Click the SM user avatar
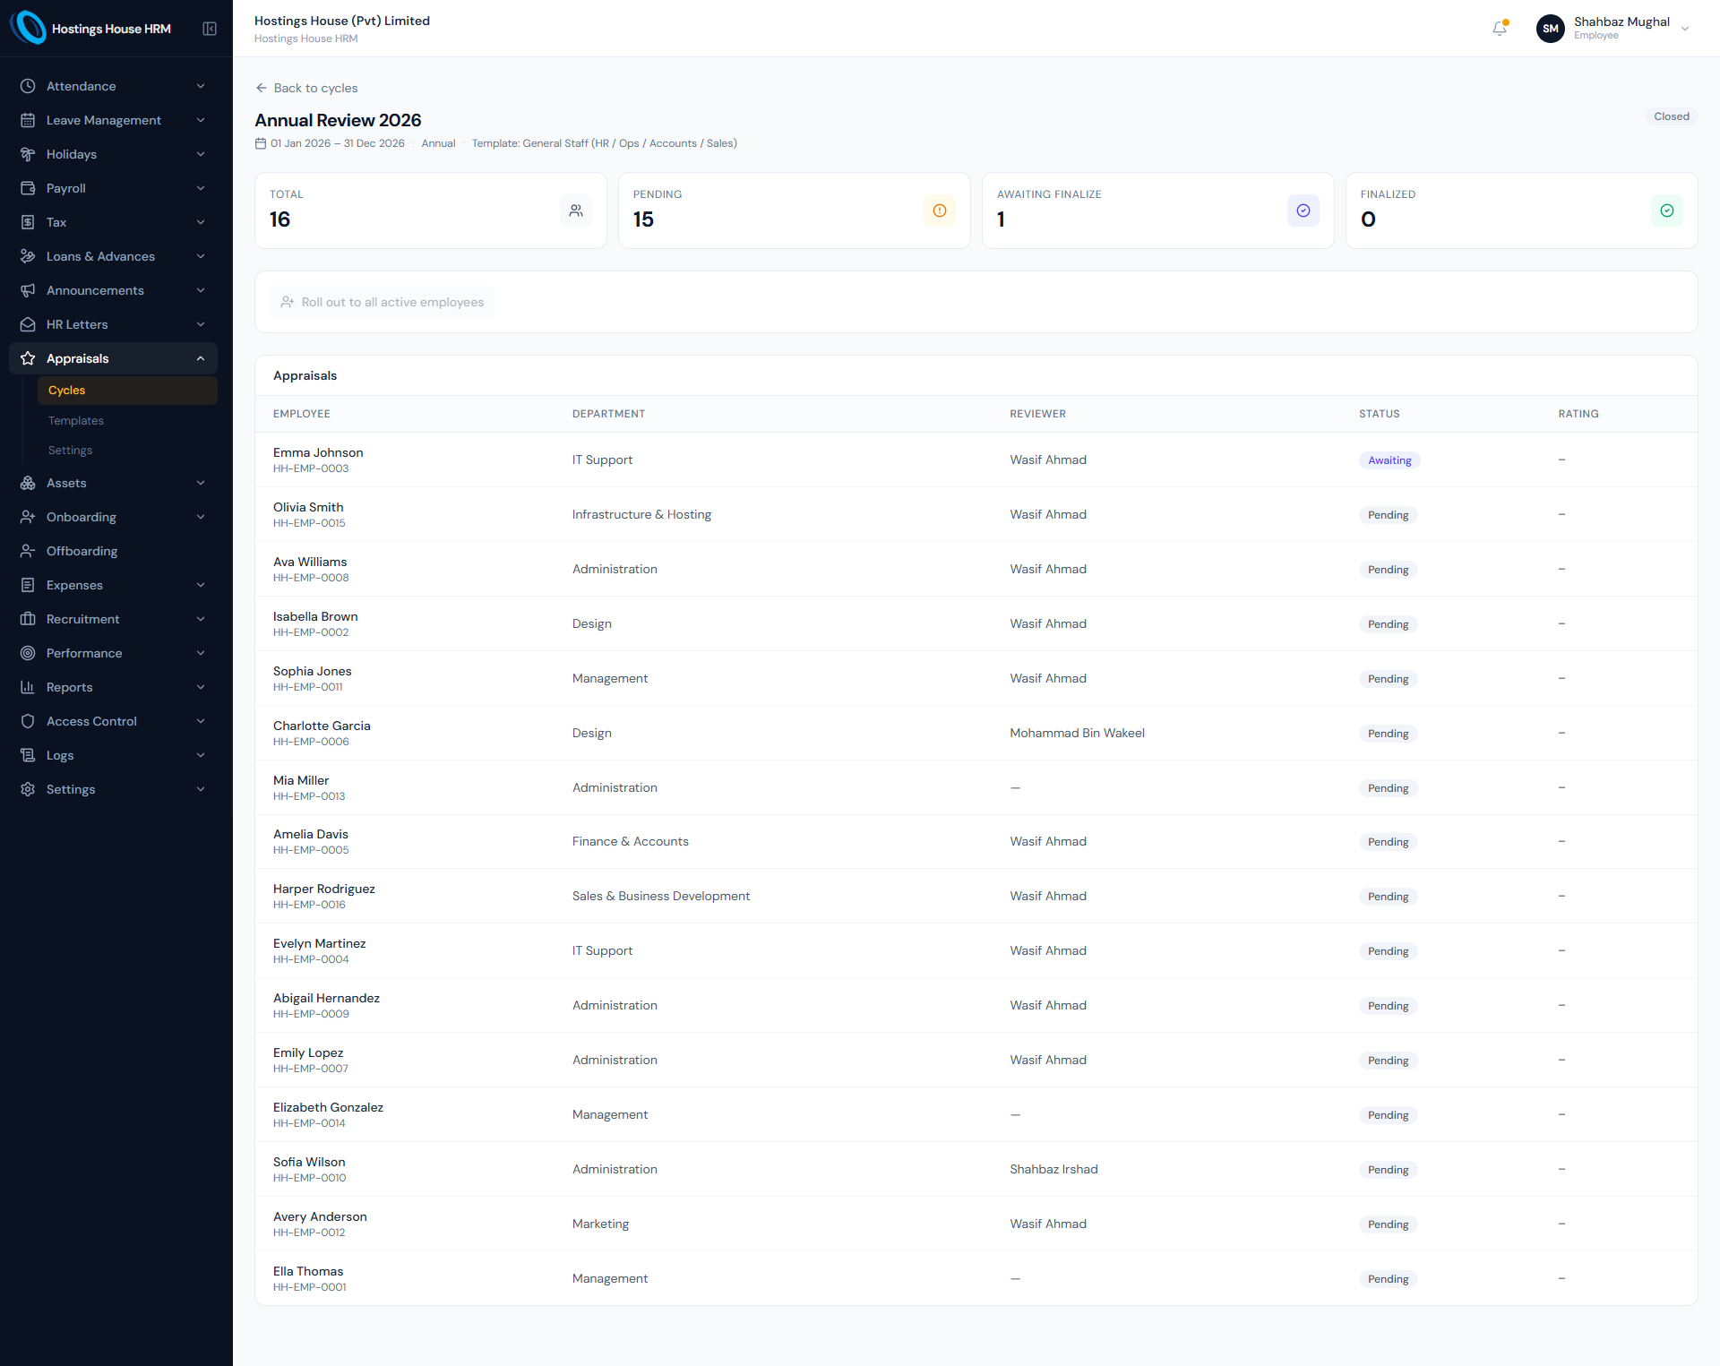 coord(1550,29)
